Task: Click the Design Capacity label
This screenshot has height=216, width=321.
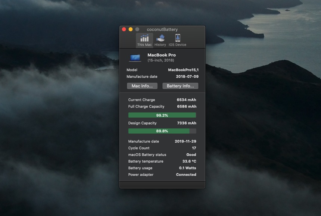Action: pos(142,123)
